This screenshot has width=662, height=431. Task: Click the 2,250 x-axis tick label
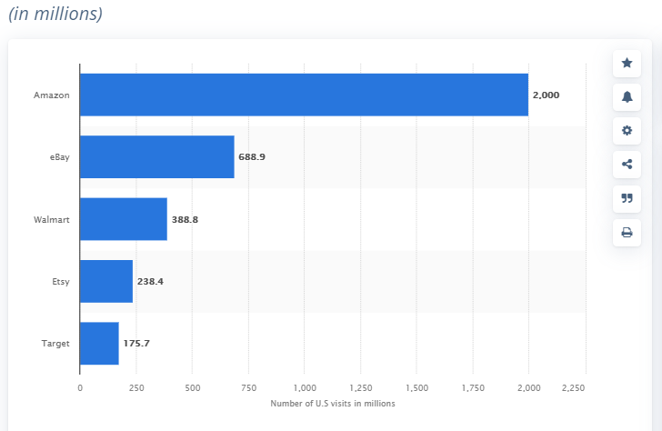point(573,388)
